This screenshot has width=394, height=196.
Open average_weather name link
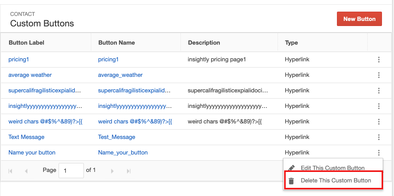coord(120,75)
